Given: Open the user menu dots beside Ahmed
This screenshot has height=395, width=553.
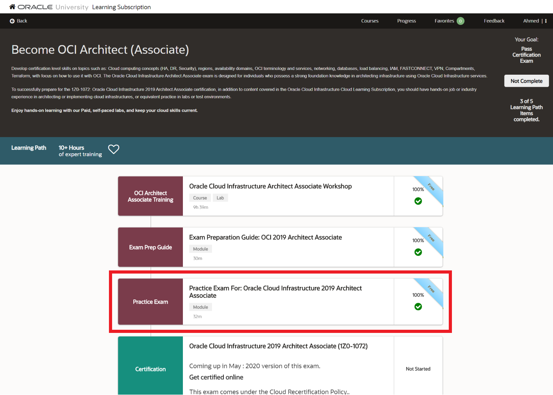Looking at the screenshot, I should tap(546, 21).
